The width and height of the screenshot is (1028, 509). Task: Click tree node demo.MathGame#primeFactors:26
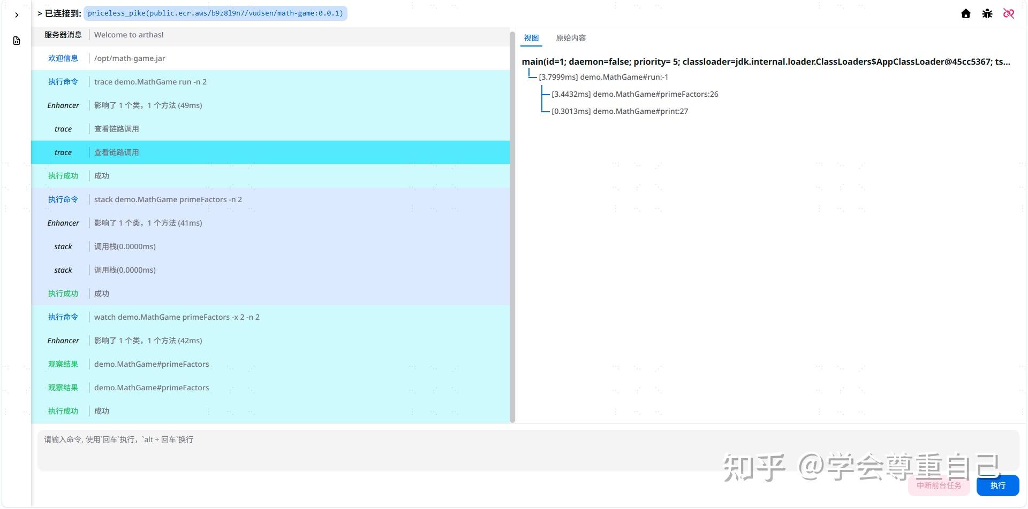point(635,94)
